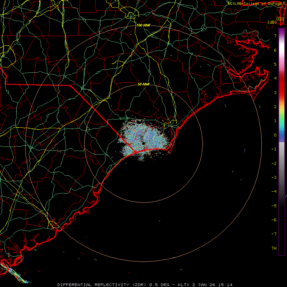This screenshot has width=287, height=287.
Task: Click the -6 dB tick label on the legend
Action: [x=274, y=220]
